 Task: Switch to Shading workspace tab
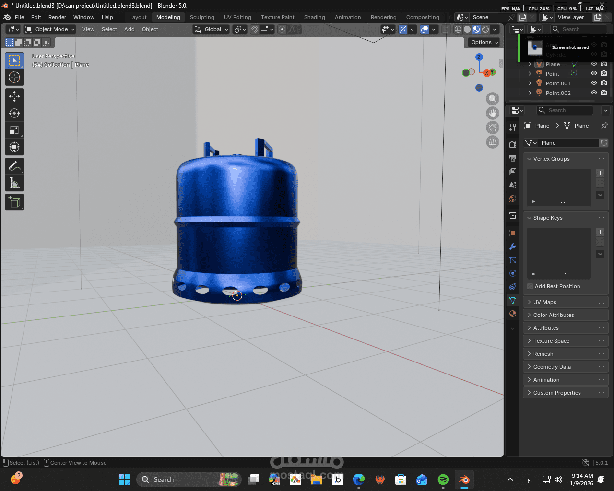tap(314, 17)
